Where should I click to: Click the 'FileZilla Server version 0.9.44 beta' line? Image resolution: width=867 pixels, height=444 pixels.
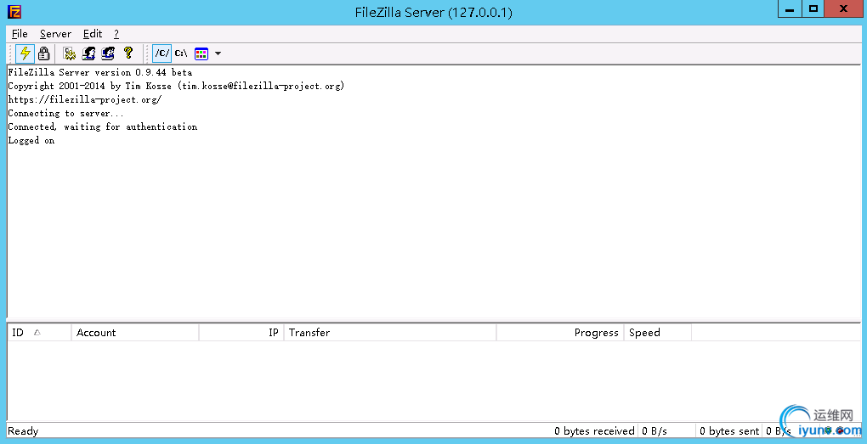pyautogui.click(x=100, y=72)
